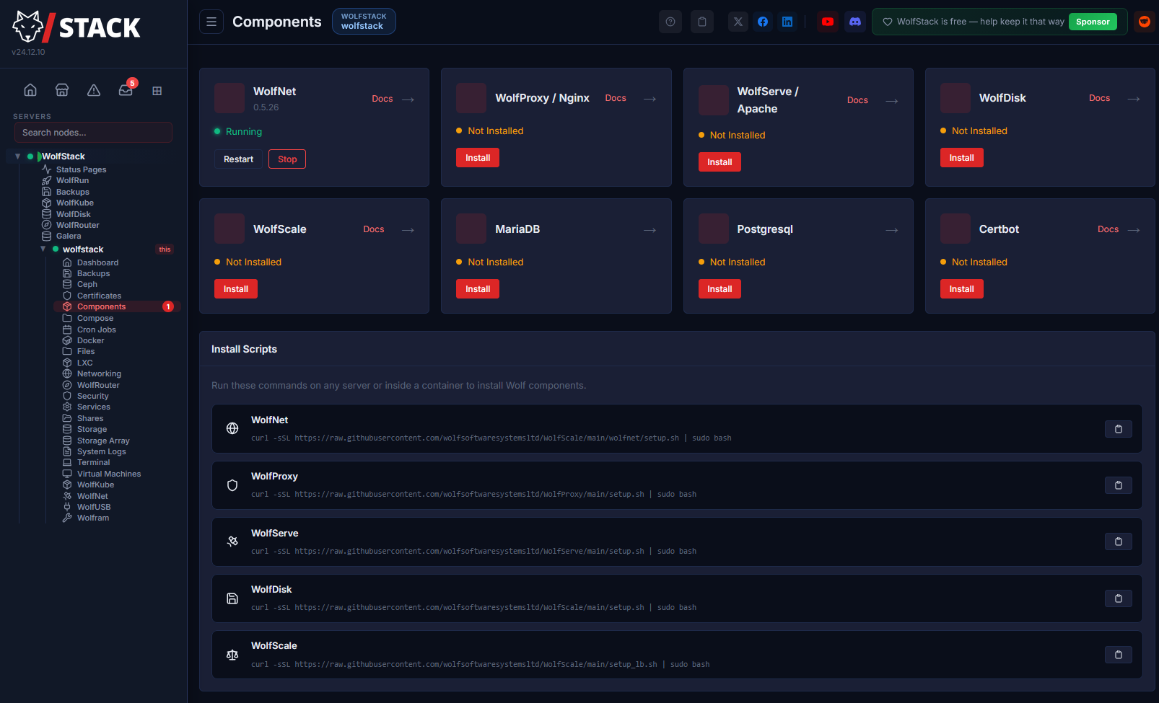Open Security in the sidebar

point(92,396)
